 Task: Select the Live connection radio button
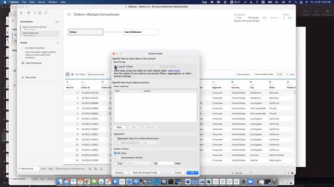coord(235,18)
